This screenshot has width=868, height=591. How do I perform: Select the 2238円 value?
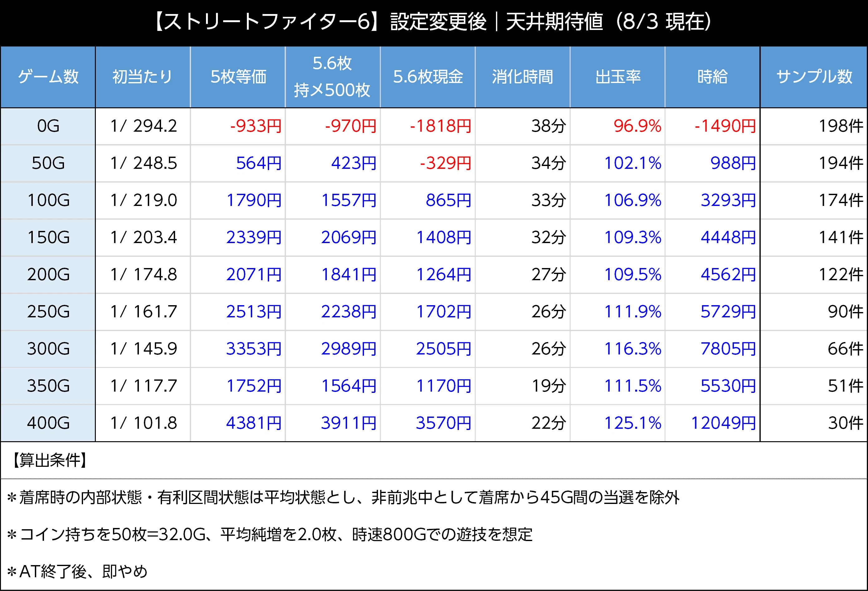coord(349,311)
